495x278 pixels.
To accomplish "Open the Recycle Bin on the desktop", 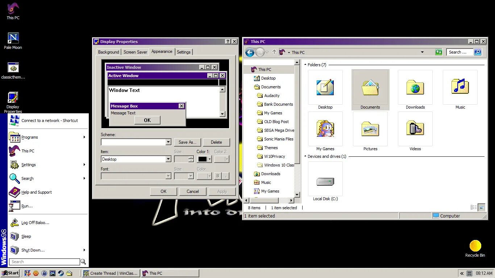I will [475, 249].
